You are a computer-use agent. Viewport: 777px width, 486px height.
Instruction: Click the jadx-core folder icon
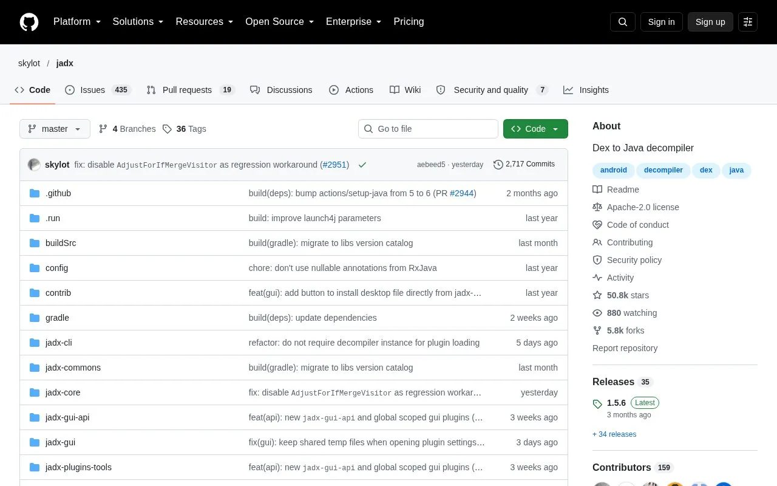point(35,392)
